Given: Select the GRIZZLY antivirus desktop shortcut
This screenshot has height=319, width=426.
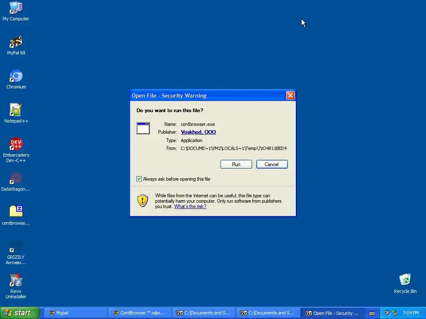Looking at the screenshot, I should click(16, 253).
